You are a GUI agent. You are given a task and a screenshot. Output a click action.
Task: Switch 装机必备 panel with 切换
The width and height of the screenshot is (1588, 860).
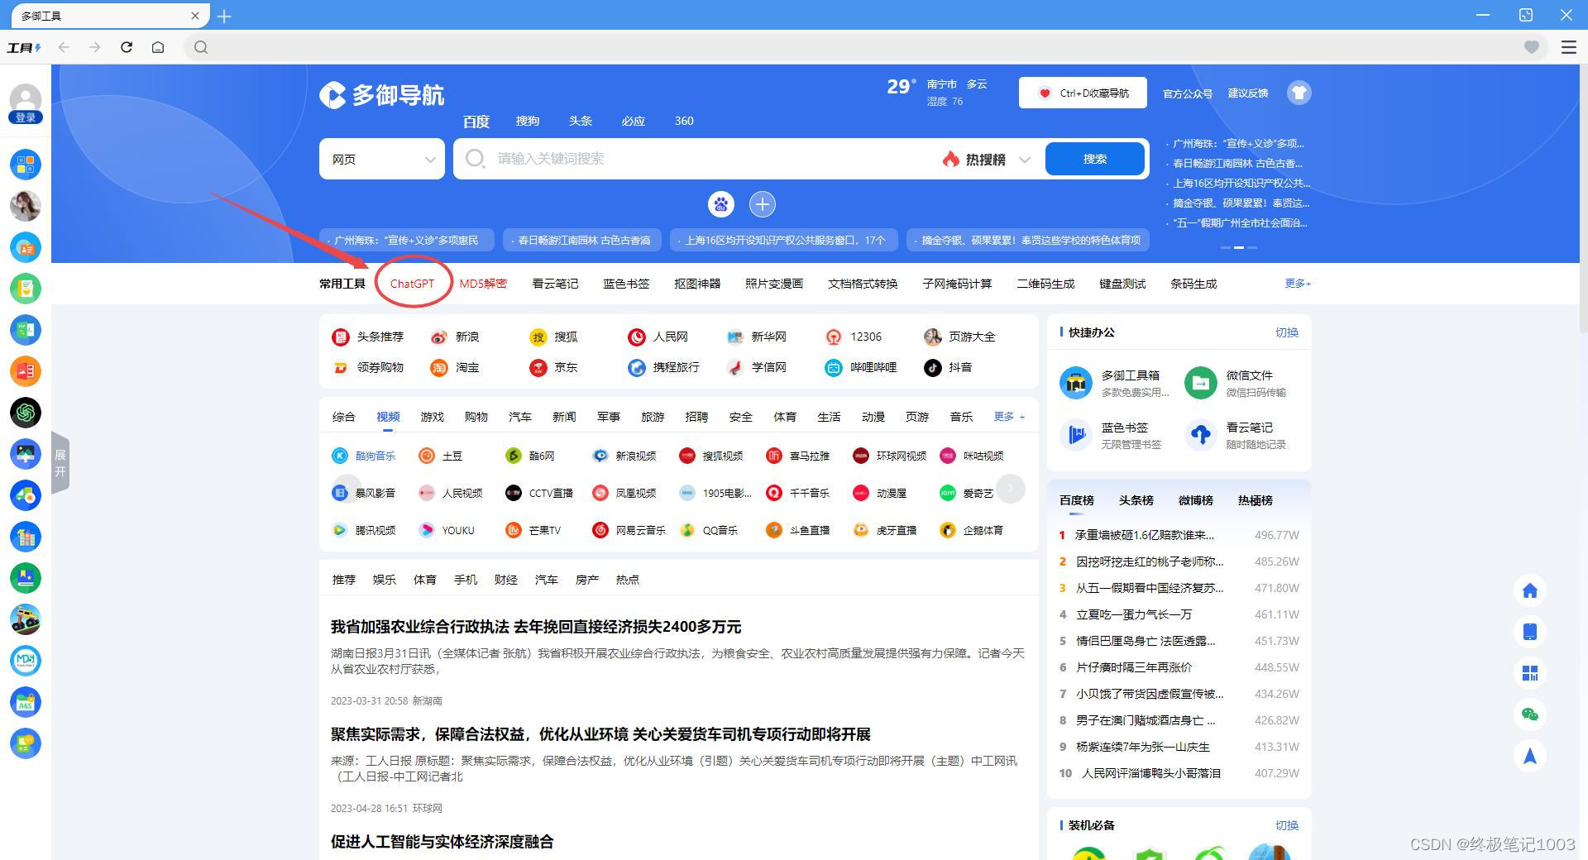1287,825
